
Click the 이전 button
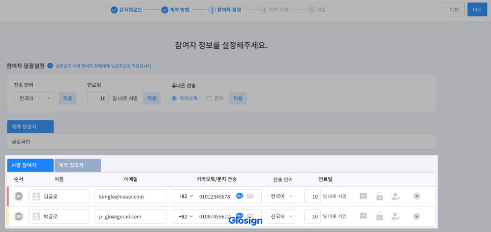pyautogui.click(x=454, y=10)
